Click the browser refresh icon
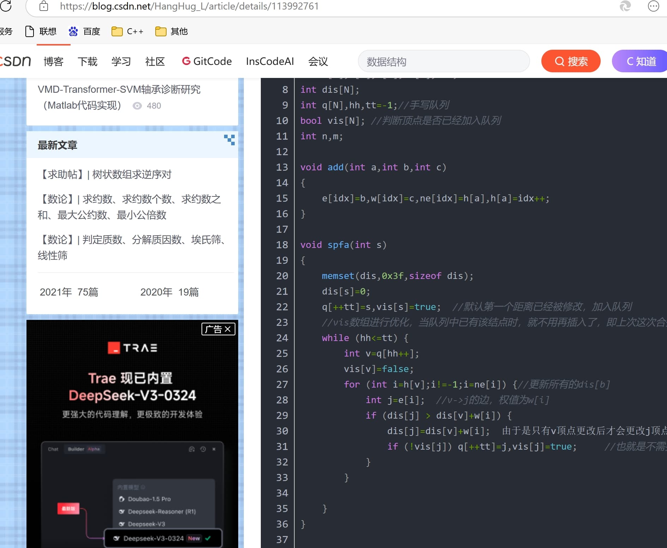 click(x=6, y=6)
